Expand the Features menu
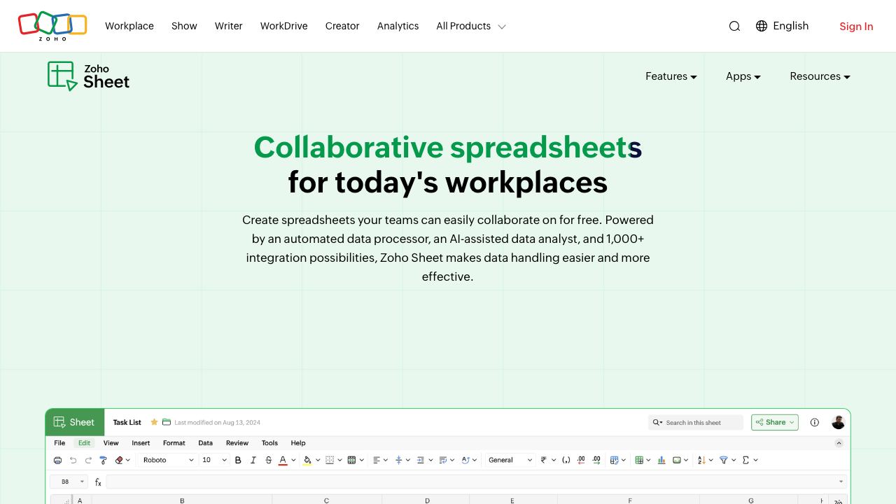Screen dimensions: 896x504 tap(671, 76)
